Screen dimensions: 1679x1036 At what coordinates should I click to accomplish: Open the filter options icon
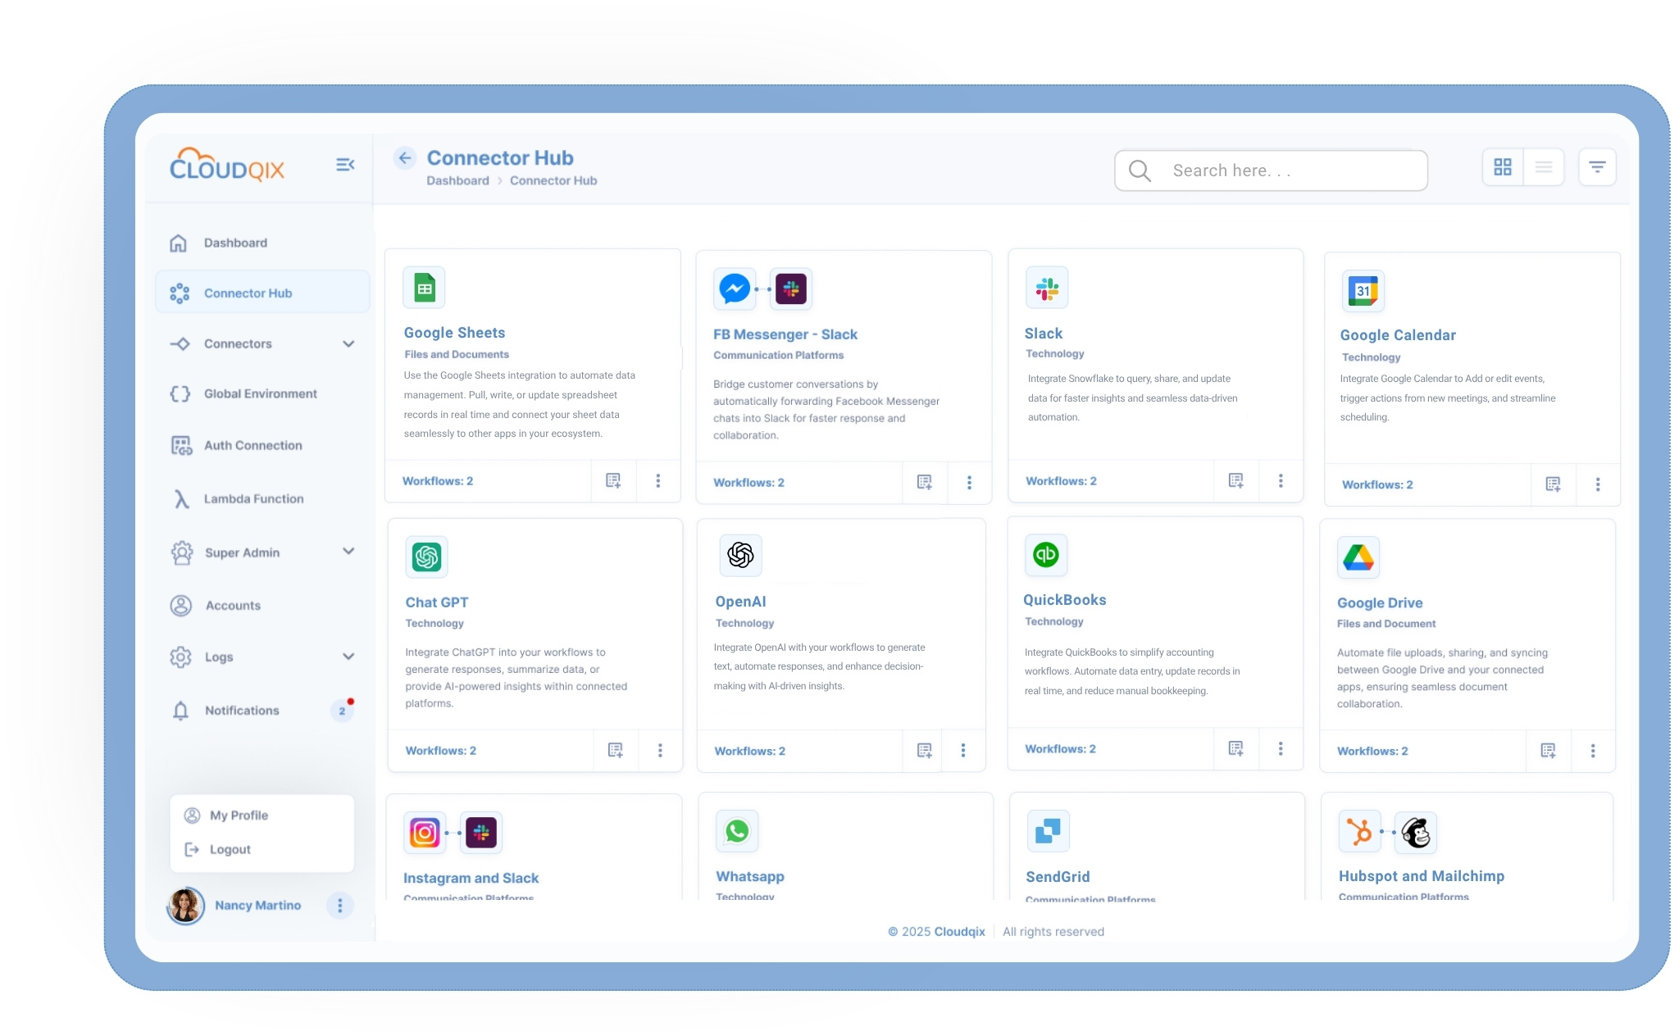click(1596, 167)
